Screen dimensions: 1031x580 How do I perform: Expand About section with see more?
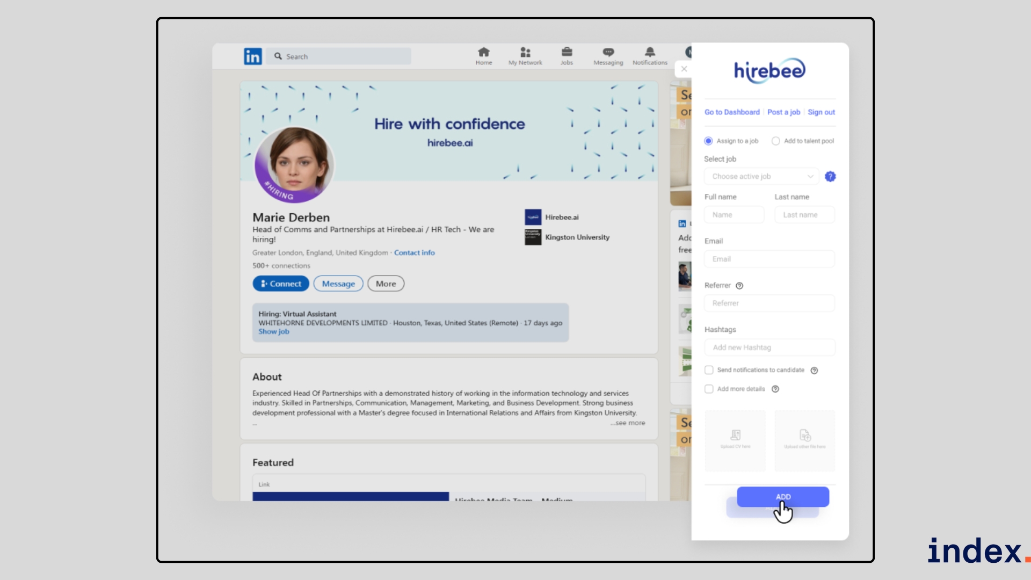(x=628, y=423)
